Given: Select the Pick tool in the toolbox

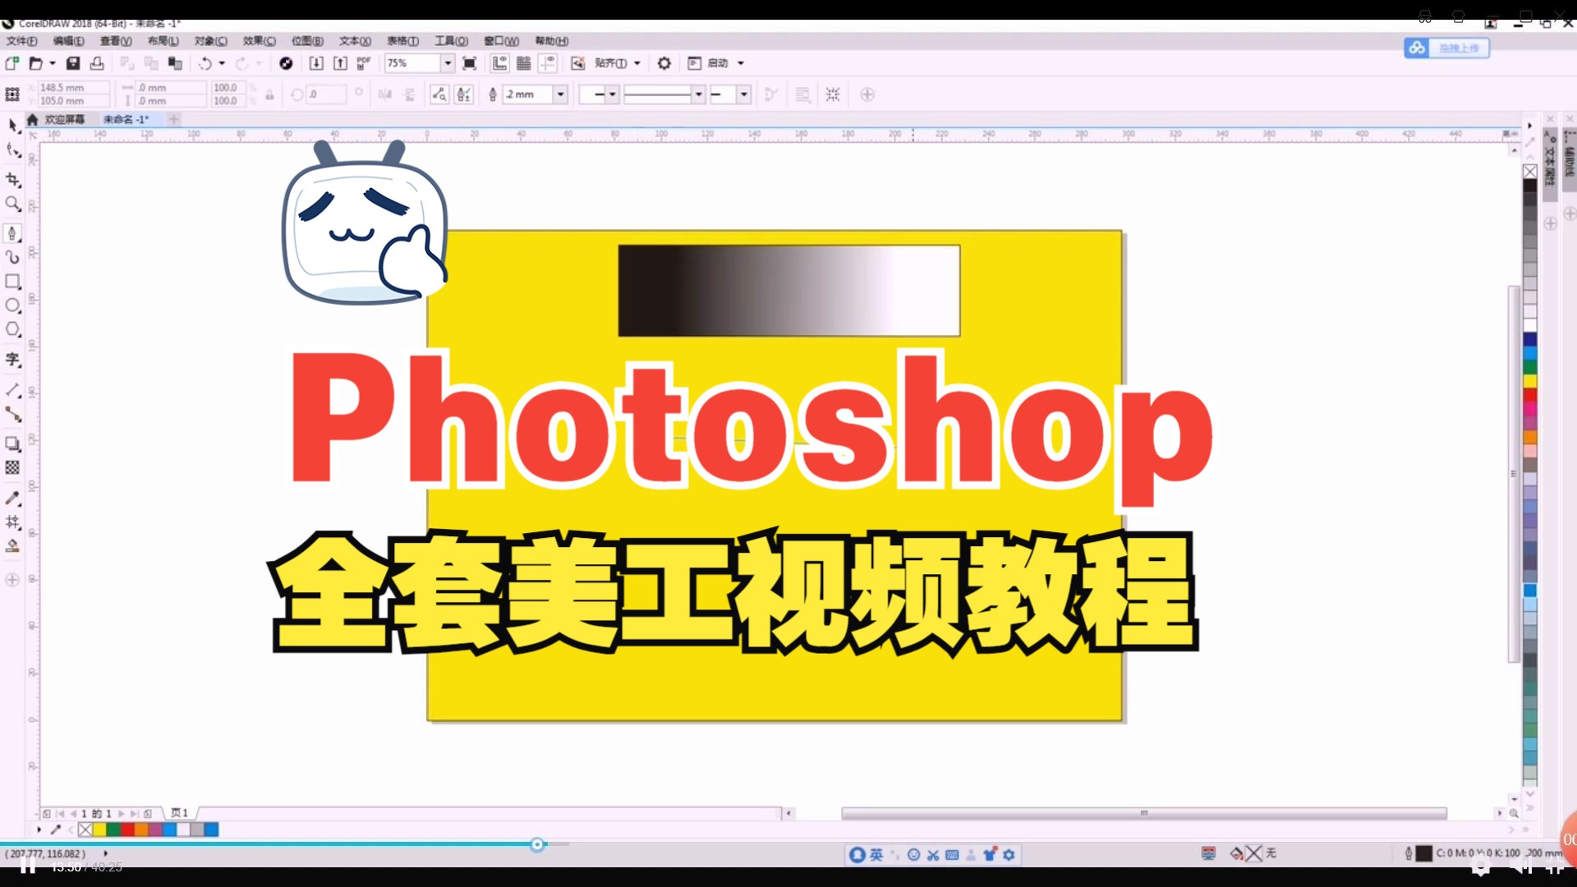Looking at the screenshot, I should click(x=13, y=125).
